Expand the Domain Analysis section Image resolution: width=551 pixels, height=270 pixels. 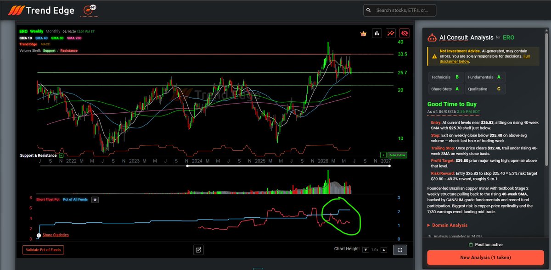447,225
